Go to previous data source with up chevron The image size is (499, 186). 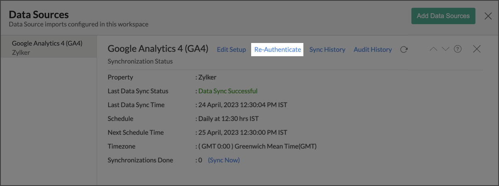pyautogui.click(x=433, y=49)
